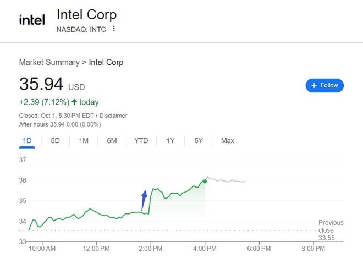Click the Intel Corp title heading
This screenshot has height=258, width=363.
pos(86,14)
